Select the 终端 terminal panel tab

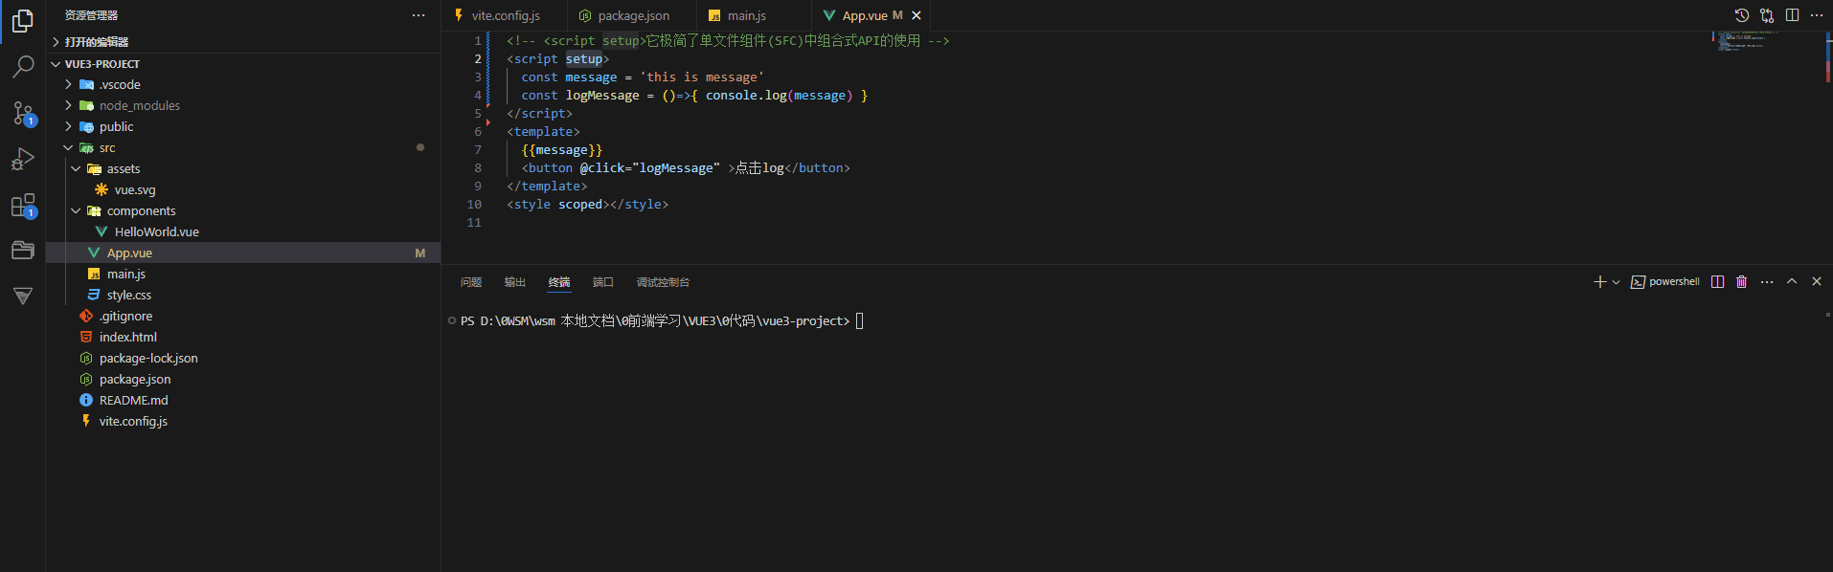tap(559, 282)
